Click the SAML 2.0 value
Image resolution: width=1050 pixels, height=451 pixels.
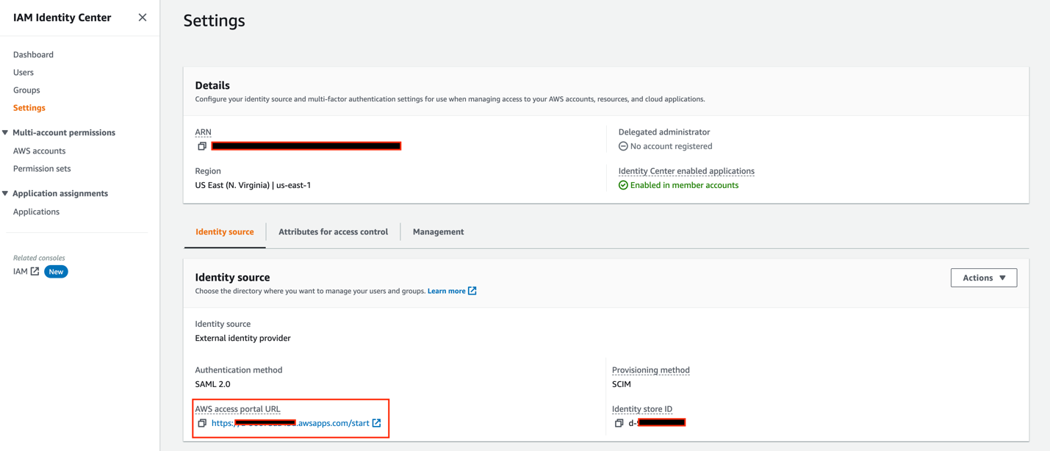212,384
